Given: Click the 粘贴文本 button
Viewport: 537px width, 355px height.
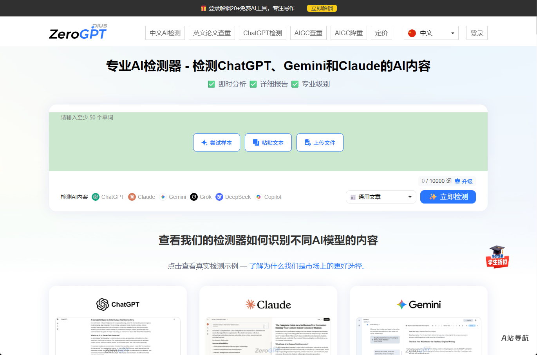Looking at the screenshot, I should click(x=268, y=142).
